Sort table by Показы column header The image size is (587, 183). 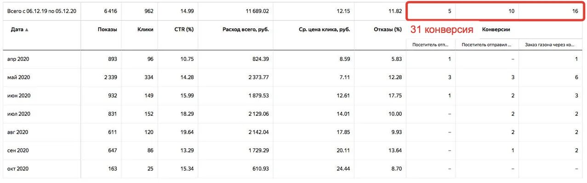(x=107, y=30)
